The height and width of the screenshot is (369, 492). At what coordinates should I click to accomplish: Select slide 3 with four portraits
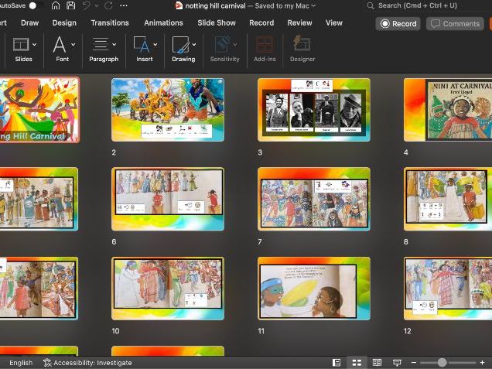click(314, 110)
